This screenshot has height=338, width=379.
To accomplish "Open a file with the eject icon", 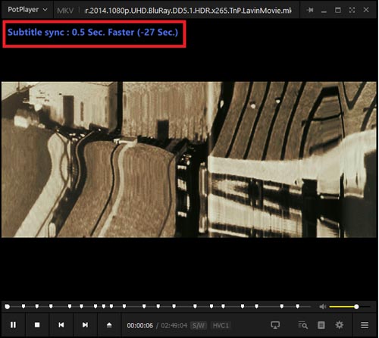I will click(x=109, y=325).
